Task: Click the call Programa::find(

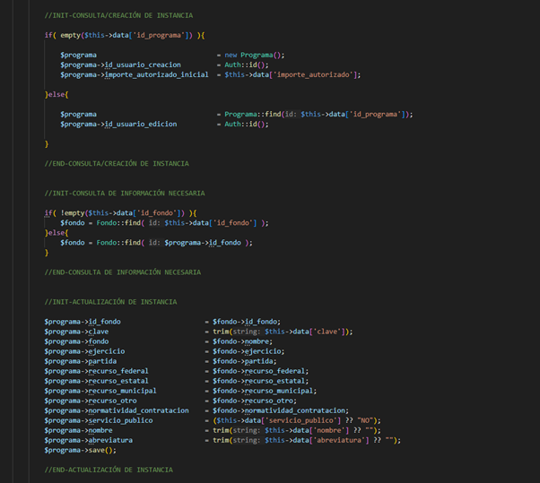Action: point(254,114)
